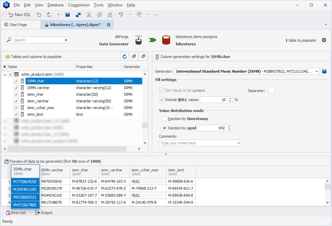Uncheck the ISMN.varchar column checkbox
332x226 pixels.
[x=16, y=88]
